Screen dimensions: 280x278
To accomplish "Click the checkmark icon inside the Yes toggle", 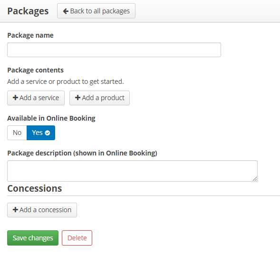I will coord(48,133).
